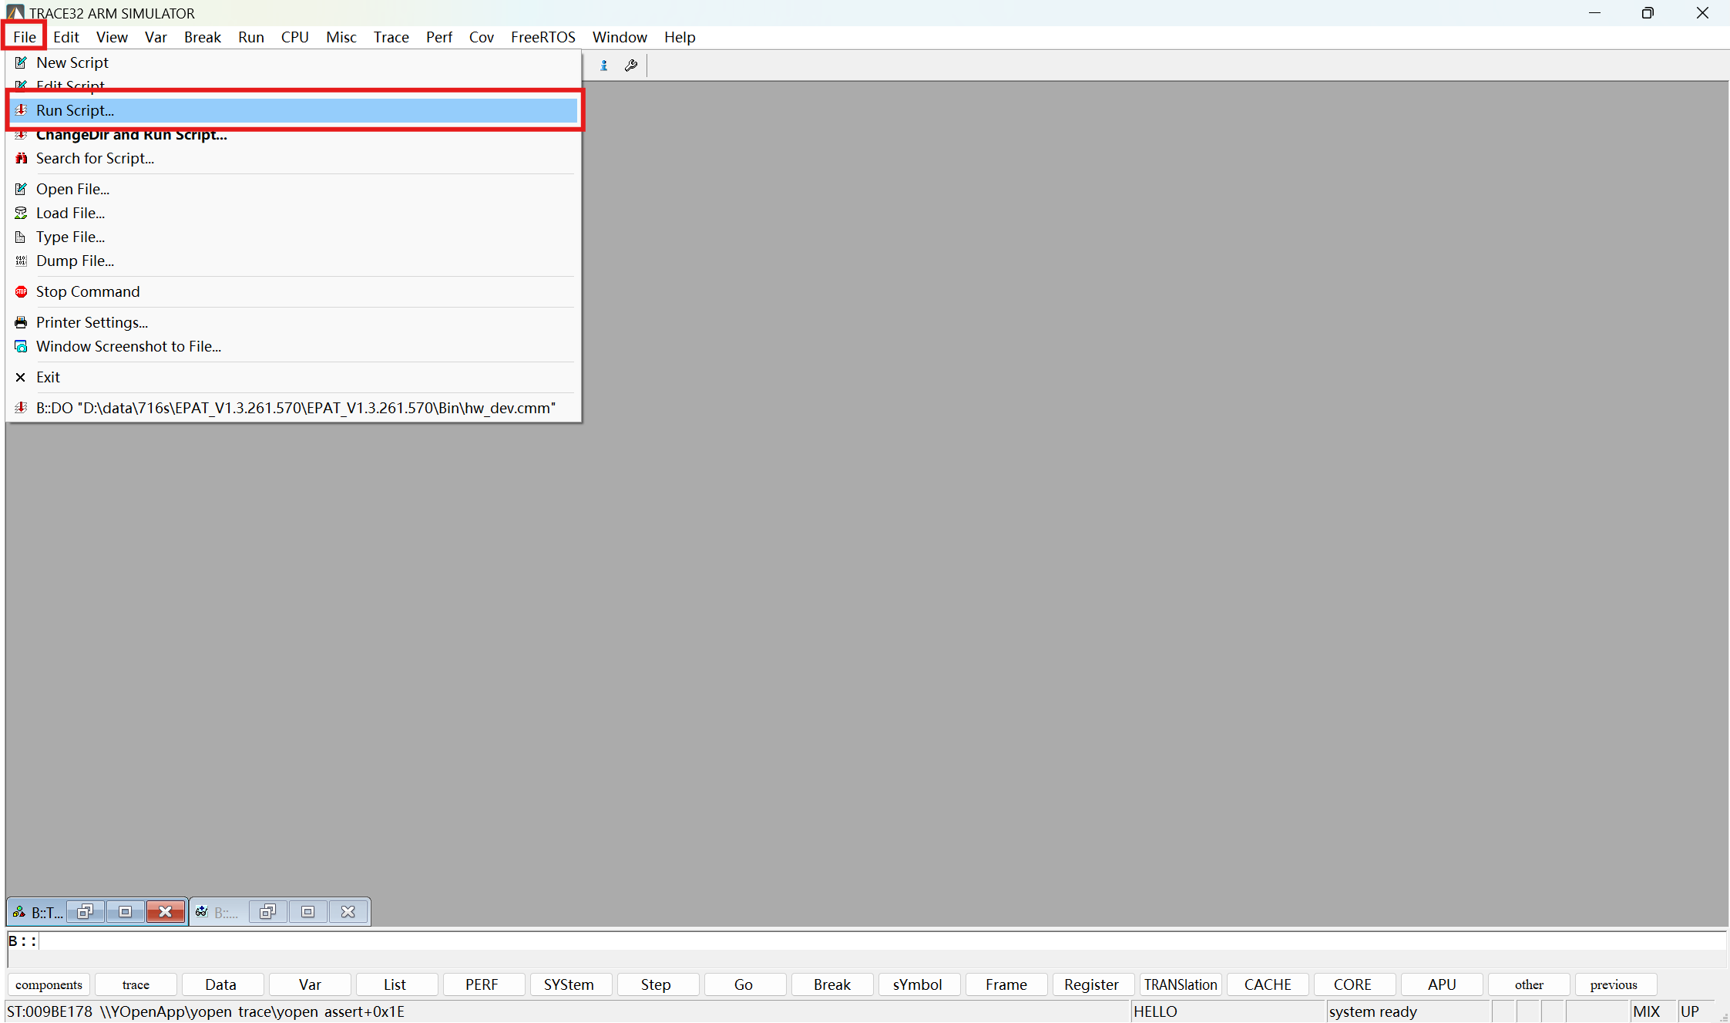The width and height of the screenshot is (1730, 1023).
Task: Select Run Script... menu entry
Action: click(x=294, y=110)
